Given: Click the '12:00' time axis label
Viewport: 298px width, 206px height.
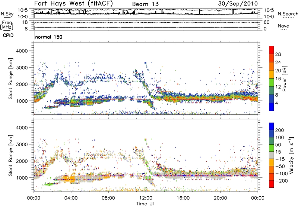Looking at the screenshot, I should coord(146,198).
